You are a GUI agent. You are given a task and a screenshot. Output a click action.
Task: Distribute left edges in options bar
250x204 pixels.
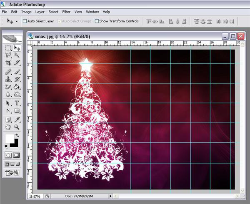point(219,21)
